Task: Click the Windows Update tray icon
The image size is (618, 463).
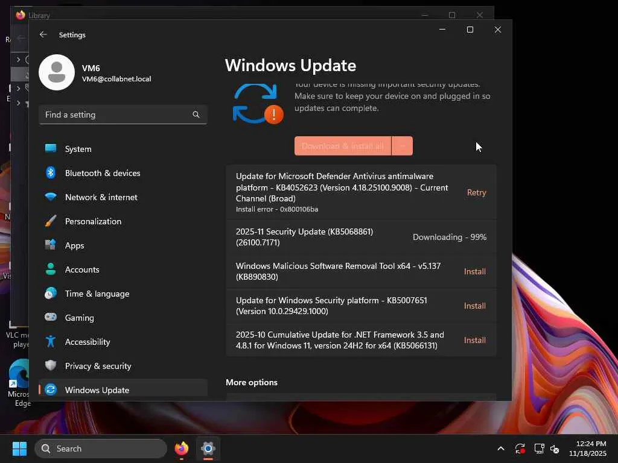Action: (520, 449)
